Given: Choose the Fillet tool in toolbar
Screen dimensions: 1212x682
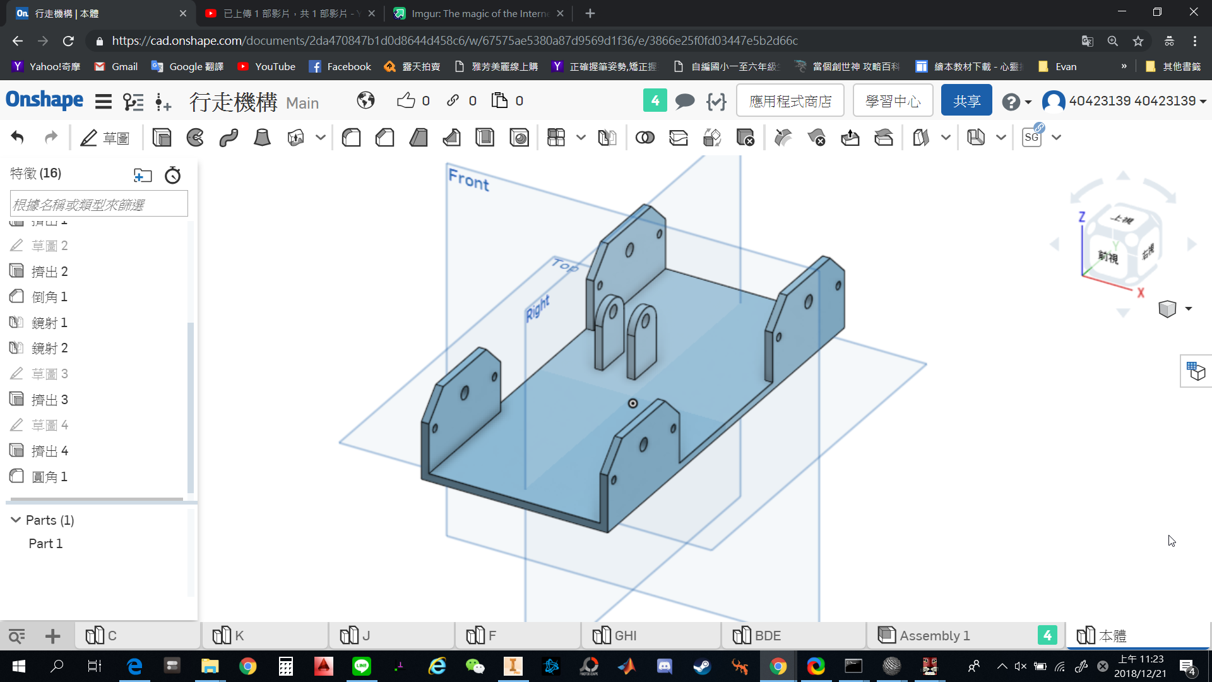Looking at the screenshot, I should click(351, 137).
